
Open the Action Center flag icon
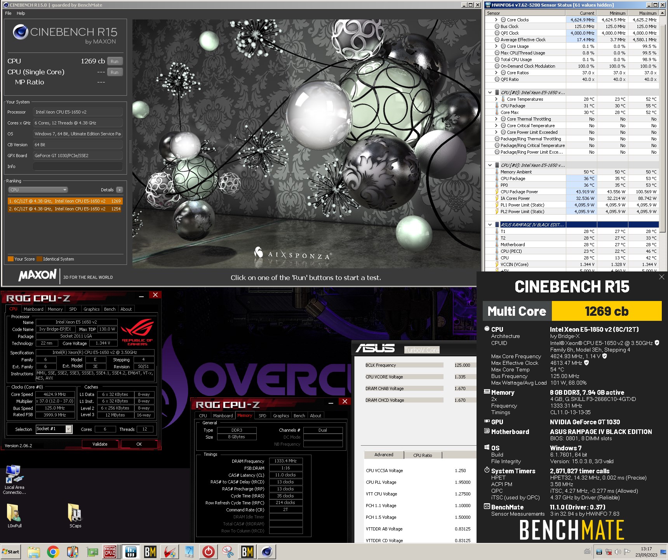pos(626,552)
